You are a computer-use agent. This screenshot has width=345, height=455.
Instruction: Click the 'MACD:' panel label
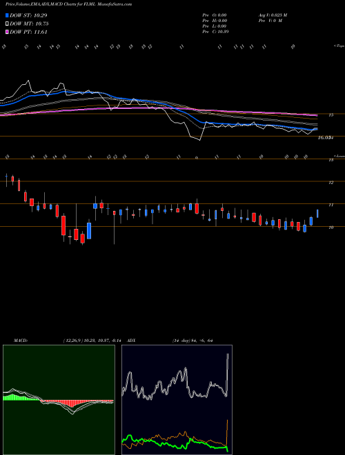[x=20, y=341]
